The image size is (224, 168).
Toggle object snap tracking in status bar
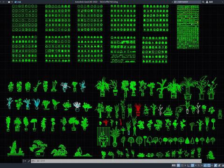point(205,165)
